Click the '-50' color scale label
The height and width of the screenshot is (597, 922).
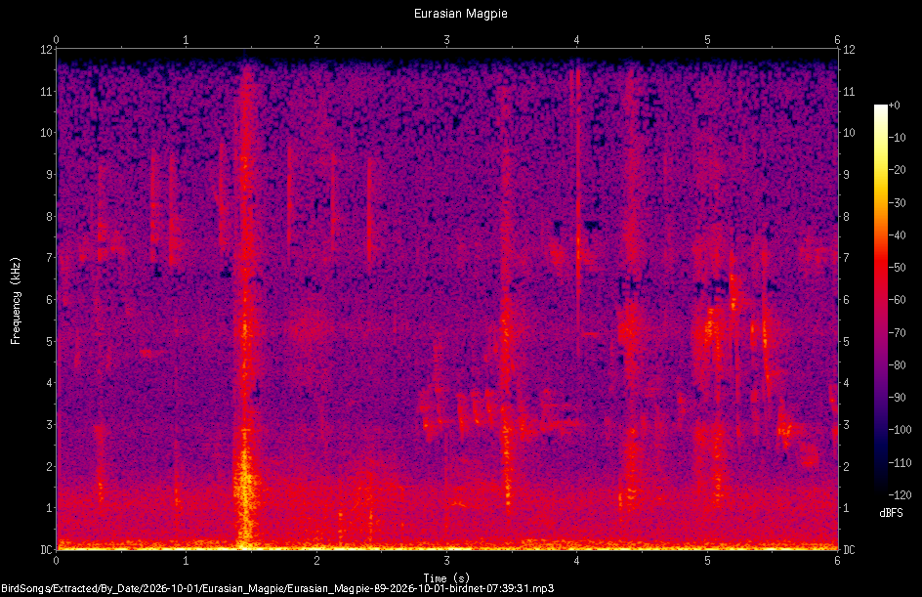coord(897,268)
